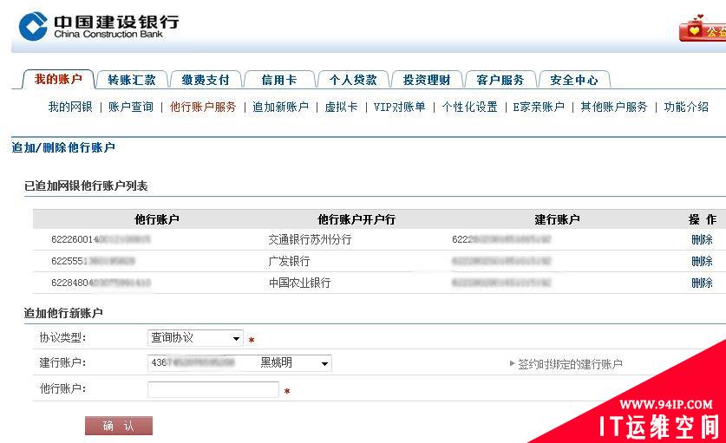
Task: Open 其他账户服务 submenu link
Action: point(614,107)
